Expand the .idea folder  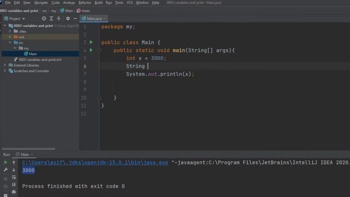click(10, 31)
